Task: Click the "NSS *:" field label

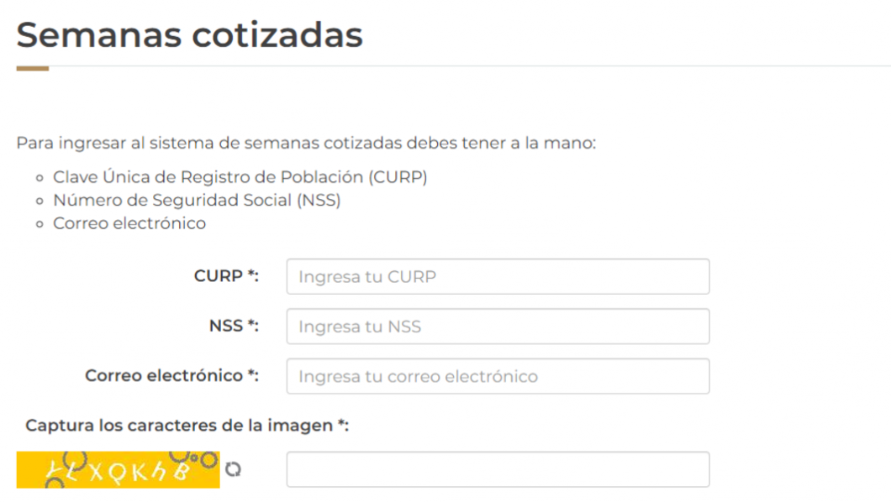Action: [234, 327]
